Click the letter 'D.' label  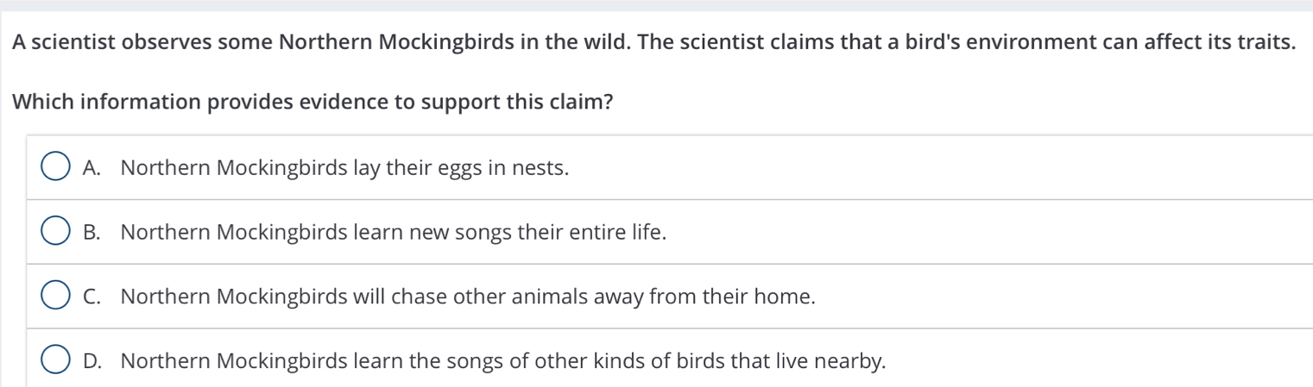(92, 360)
